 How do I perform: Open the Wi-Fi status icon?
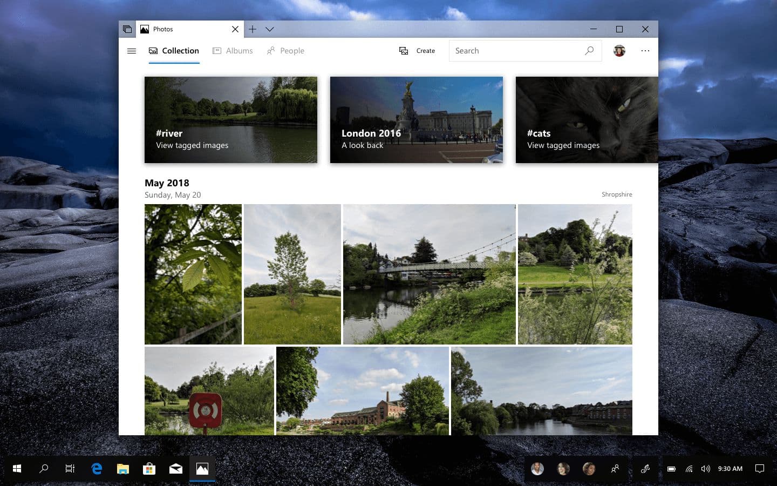(689, 469)
